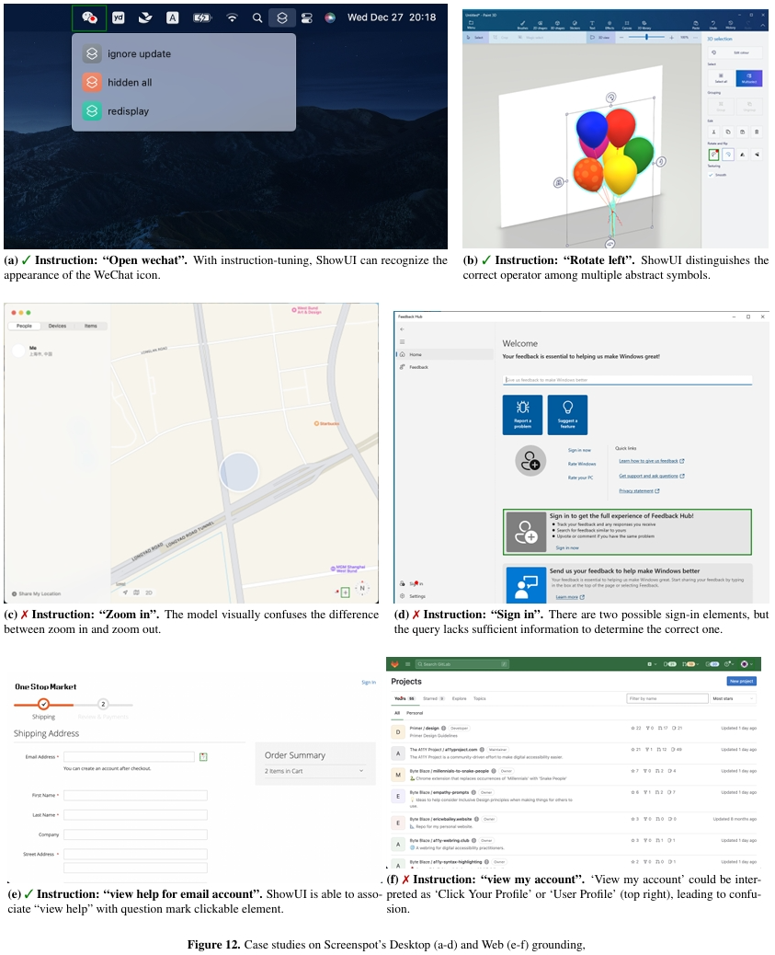Open Wi-Fi status in the macOS menu bar
Image resolution: width=775 pixels, height=955 pixels.
tap(232, 17)
